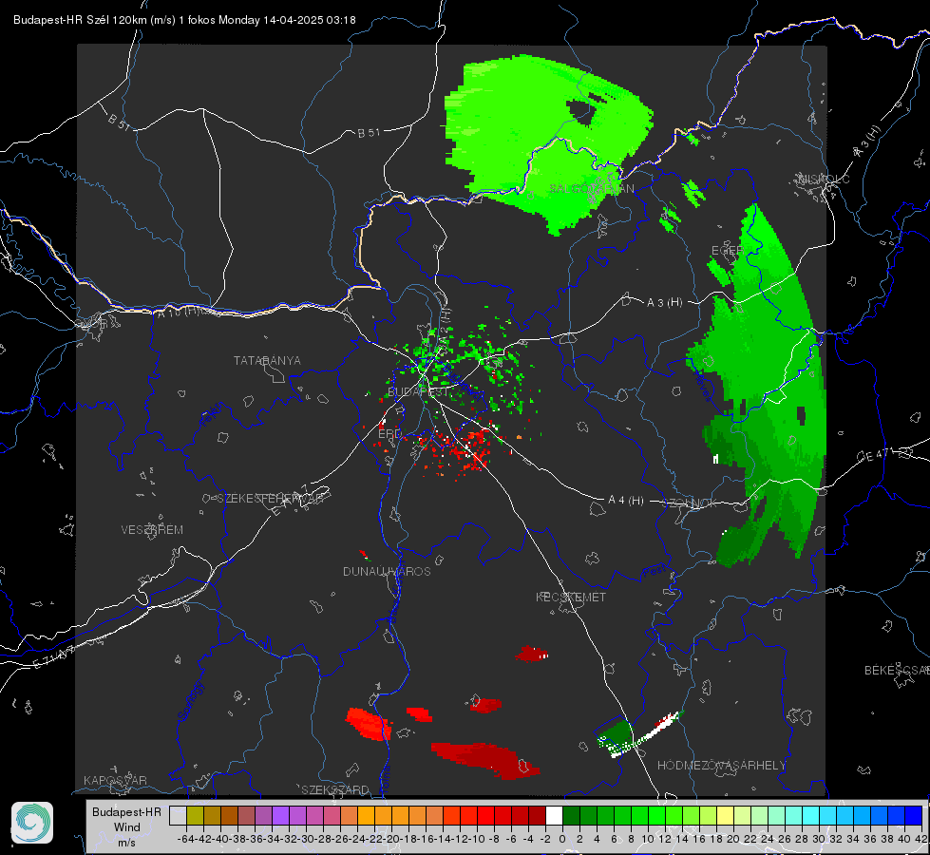The image size is (930, 855).
Task: Click the MISKOLC city label
Action: [824, 180]
